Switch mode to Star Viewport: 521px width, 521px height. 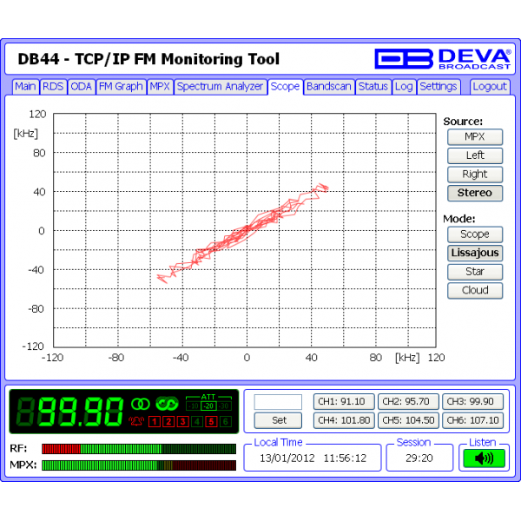475,272
